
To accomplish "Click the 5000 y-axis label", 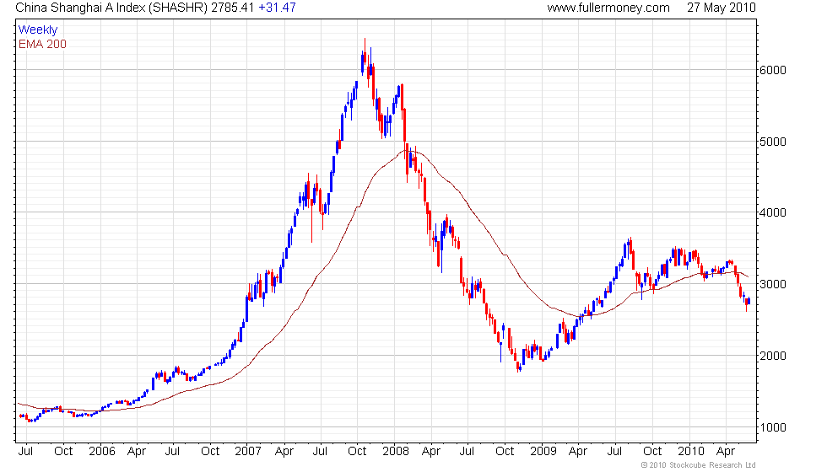I will (x=772, y=142).
